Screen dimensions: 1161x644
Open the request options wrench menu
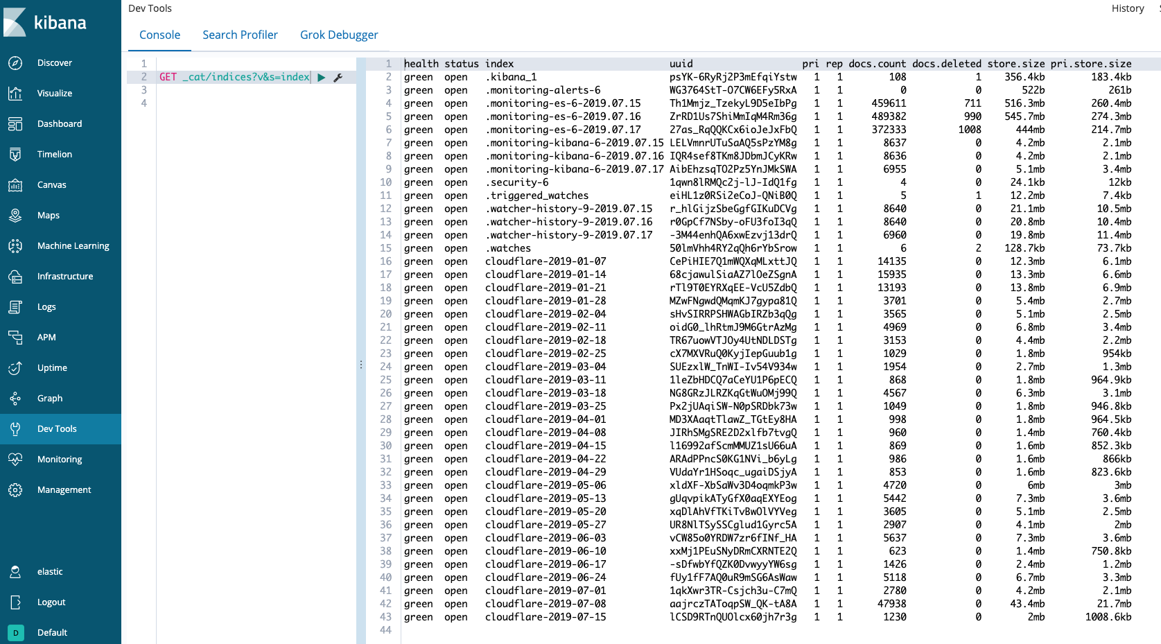click(338, 78)
